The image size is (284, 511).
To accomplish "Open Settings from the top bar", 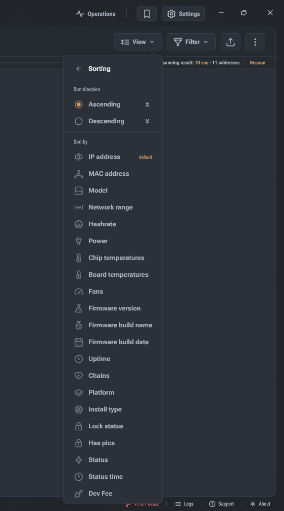I will (184, 14).
